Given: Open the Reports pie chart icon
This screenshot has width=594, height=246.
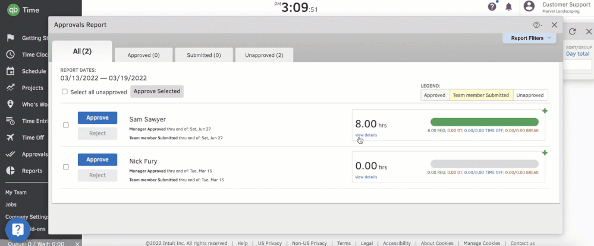Looking at the screenshot, I should 11,171.
